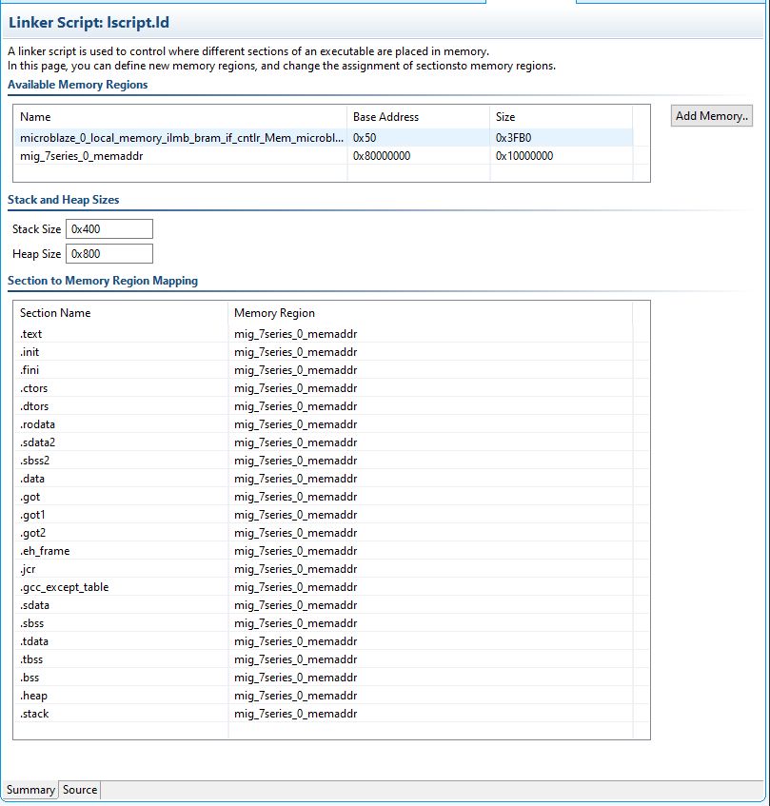Click the Add Memory.. button
The width and height of the screenshot is (770, 806).
[x=711, y=116]
